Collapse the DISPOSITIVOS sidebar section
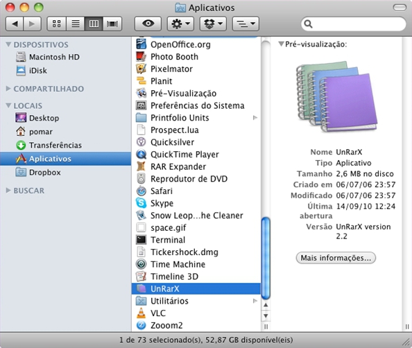 (8, 44)
